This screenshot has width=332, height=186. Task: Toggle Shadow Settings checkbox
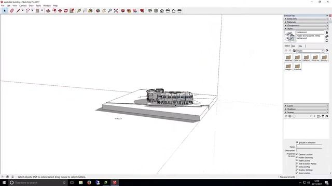[297, 169]
